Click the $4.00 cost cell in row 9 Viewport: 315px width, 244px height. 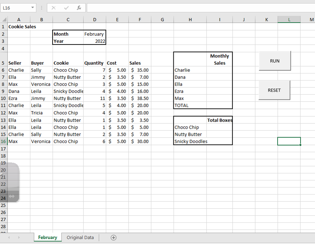117,91
